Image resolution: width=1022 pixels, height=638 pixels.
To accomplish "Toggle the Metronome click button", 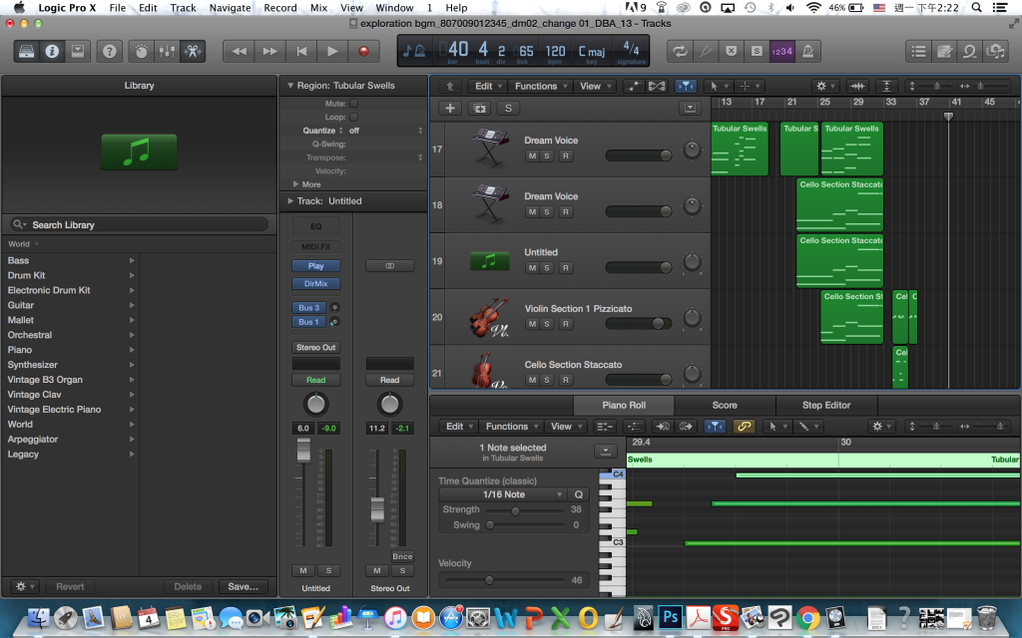I will (808, 51).
